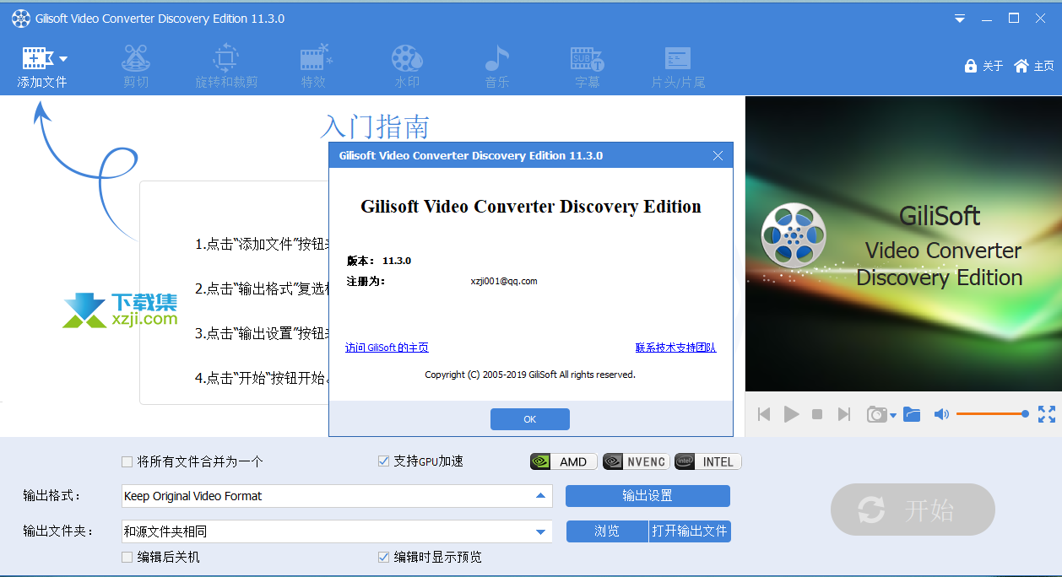The image size is (1062, 577).
Task: Click the copyright text in dialog
Action: [530, 375]
